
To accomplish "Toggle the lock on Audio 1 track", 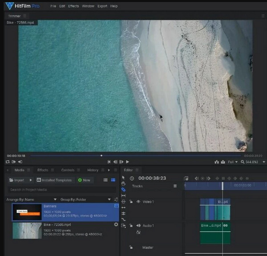I will 131,225.
